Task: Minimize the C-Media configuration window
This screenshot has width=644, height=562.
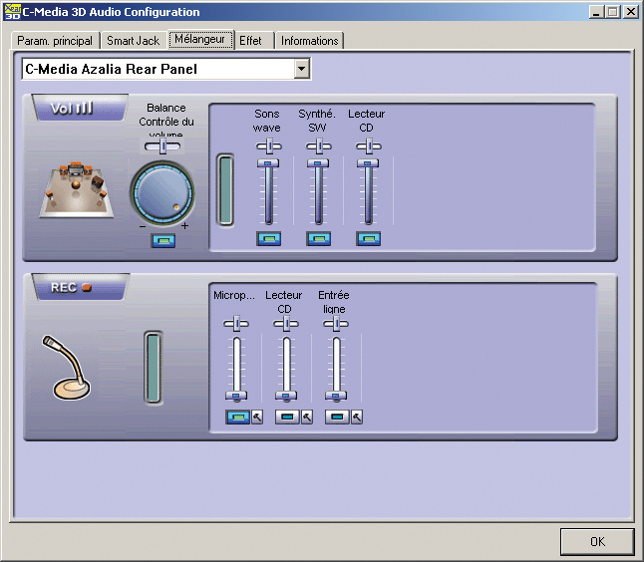Action: pos(596,12)
